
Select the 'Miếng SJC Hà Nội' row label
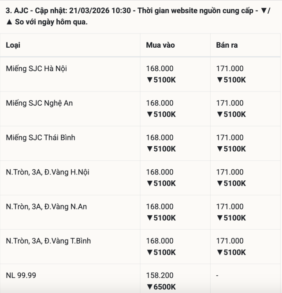[37, 68]
